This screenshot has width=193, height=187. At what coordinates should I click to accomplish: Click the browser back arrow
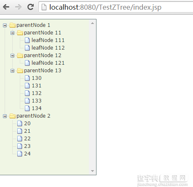point(6,7)
